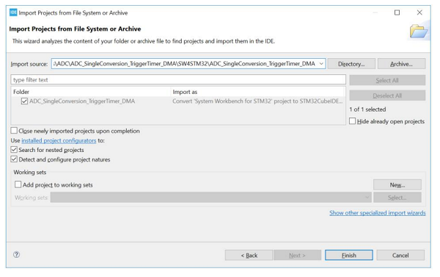Focus the type filter text field
Screen dimensions: 440x277
pyautogui.click(x=178, y=79)
